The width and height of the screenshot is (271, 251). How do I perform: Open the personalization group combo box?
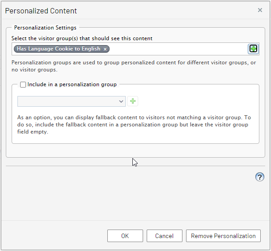coord(67,101)
